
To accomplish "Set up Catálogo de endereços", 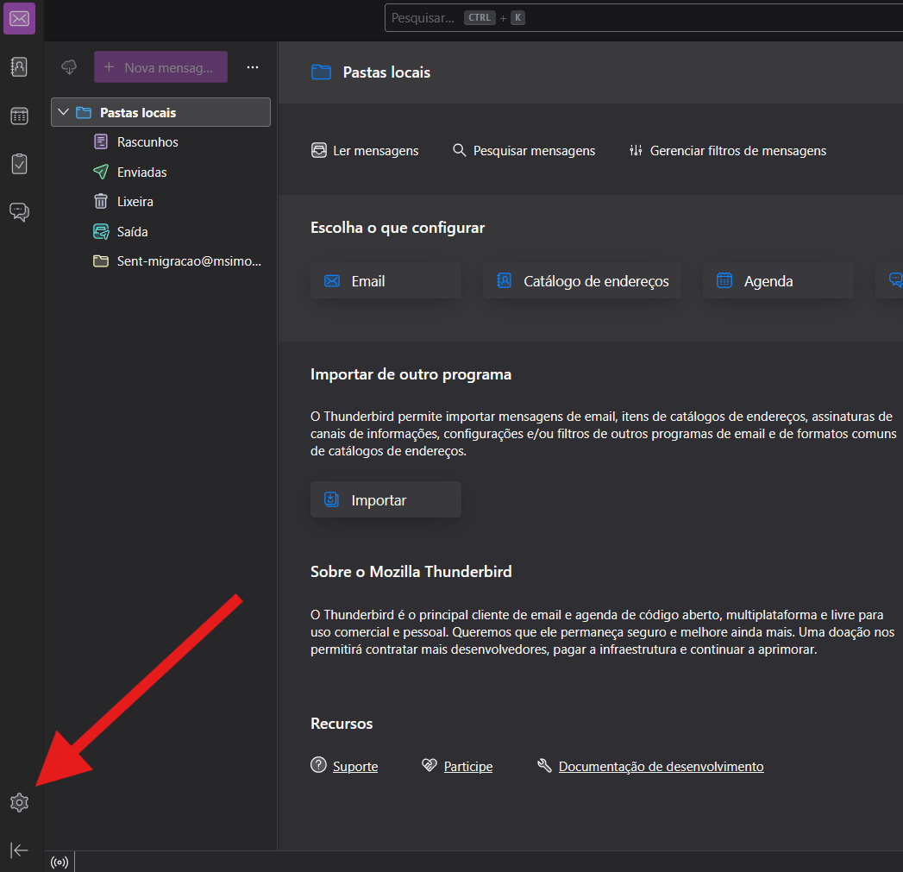I will (x=582, y=281).
